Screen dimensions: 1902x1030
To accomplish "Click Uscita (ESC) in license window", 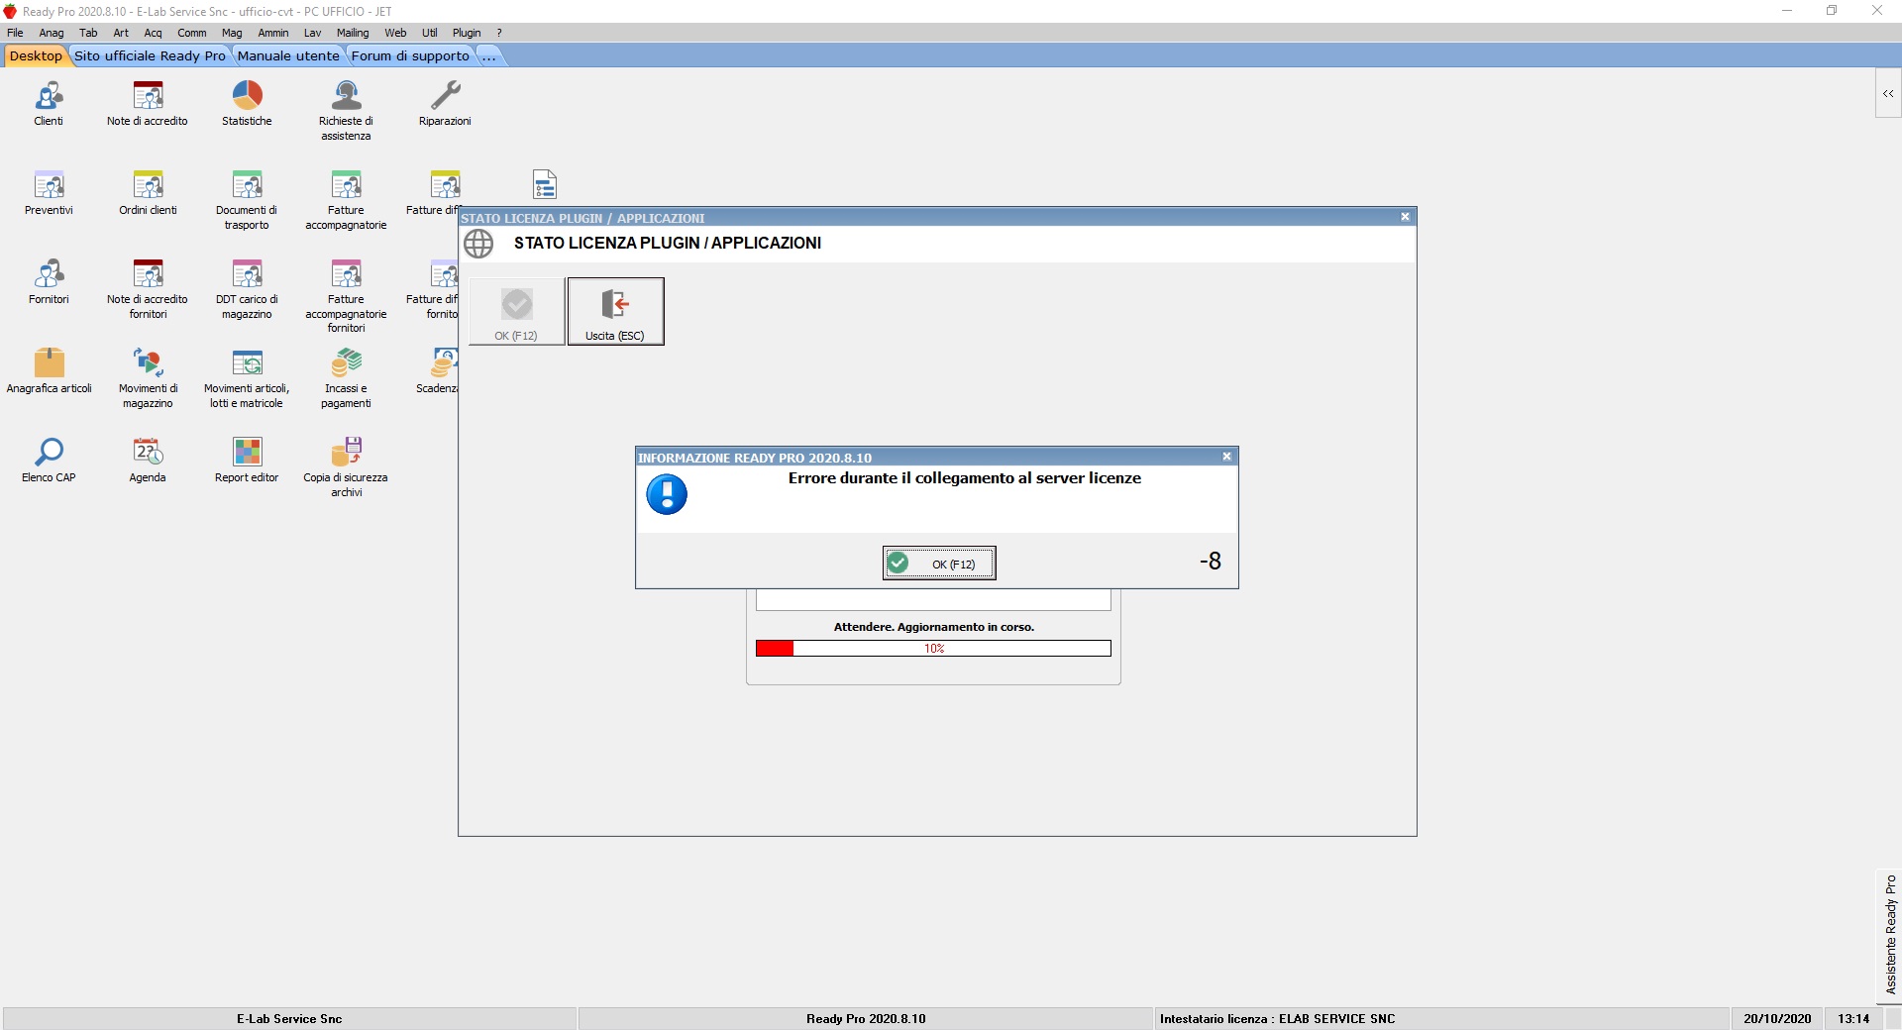I will tap(615, 311).
